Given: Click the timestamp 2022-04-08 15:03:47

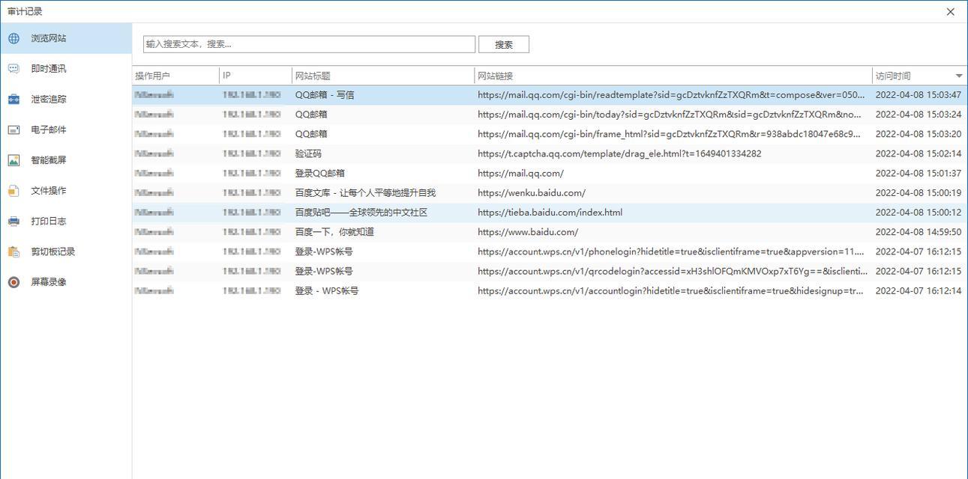Looking at the screenshot, I should coord(919,95).
